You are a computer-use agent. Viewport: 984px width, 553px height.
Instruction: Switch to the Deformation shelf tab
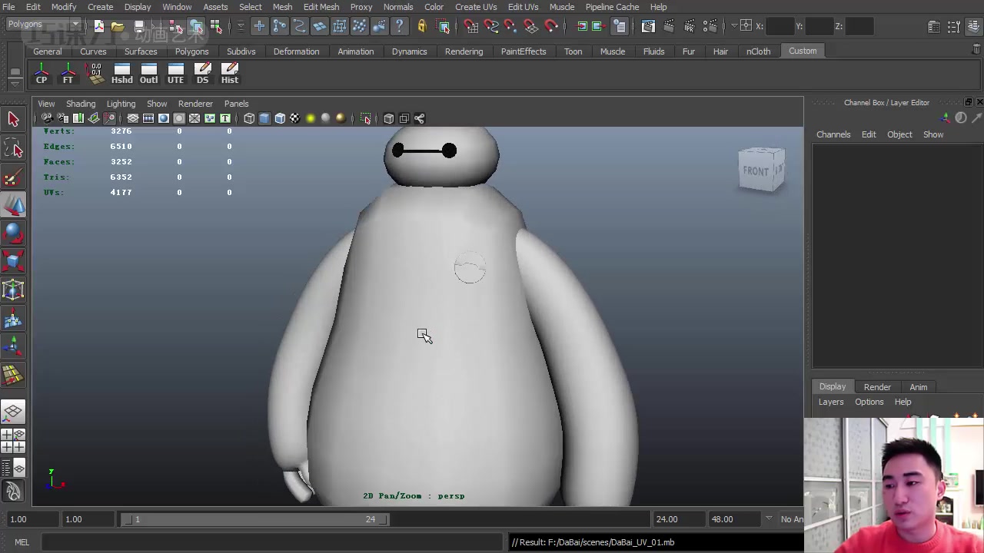(x=296, y=51)
